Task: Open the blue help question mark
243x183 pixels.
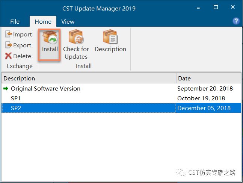Action: [236, 21]
